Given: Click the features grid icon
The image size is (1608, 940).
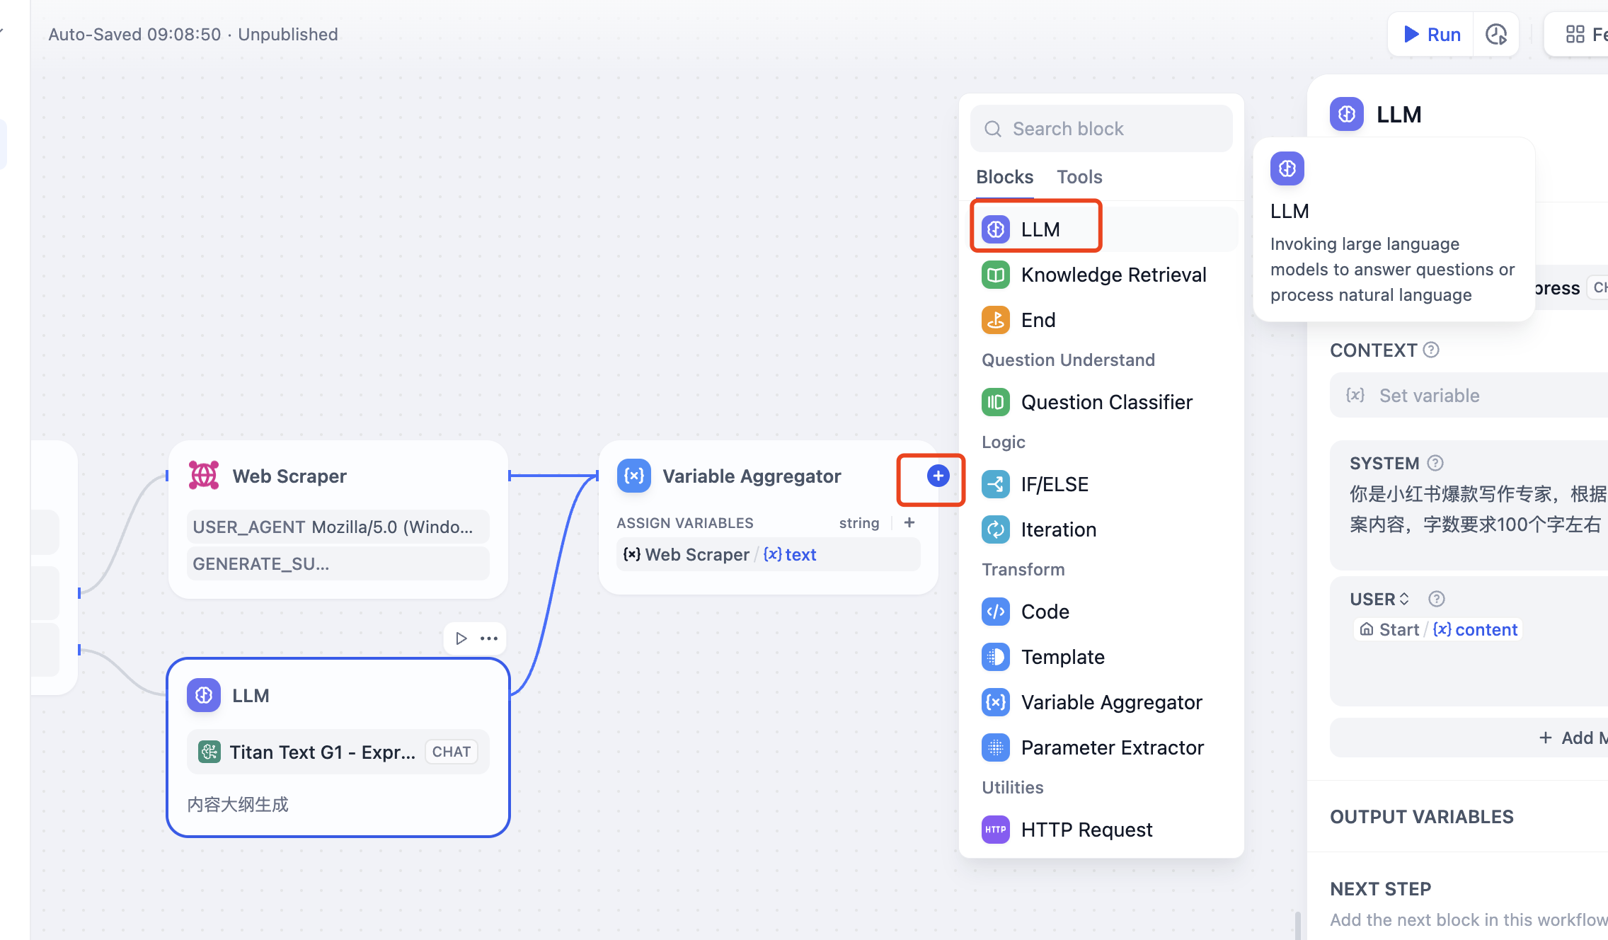Looking at the screenshot, I should (1575, 34).
